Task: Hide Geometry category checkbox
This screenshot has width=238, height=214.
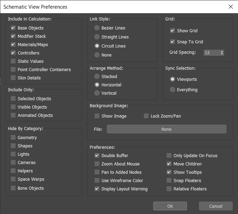Action: pyautogui.click(x=13, y=138)
